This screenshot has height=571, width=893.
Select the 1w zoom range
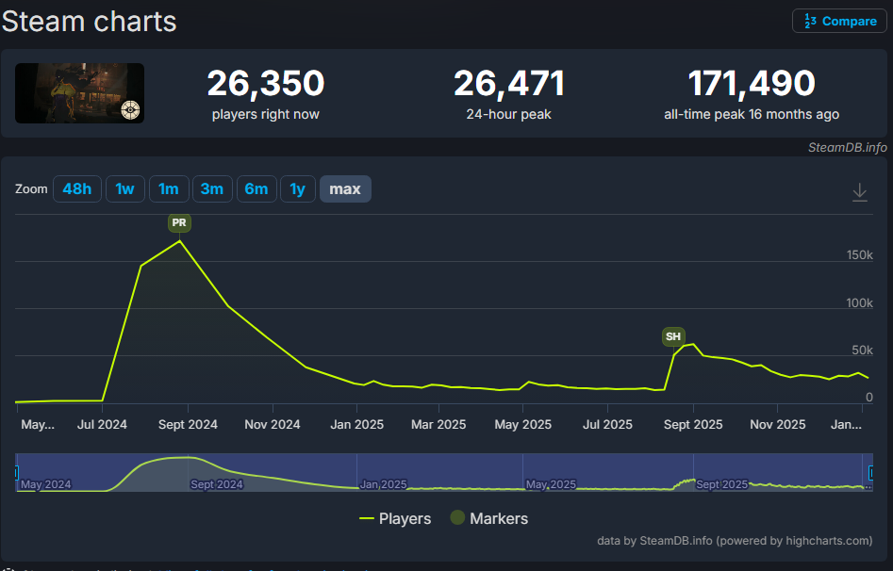pyautogui.click(x=124, y=189)
